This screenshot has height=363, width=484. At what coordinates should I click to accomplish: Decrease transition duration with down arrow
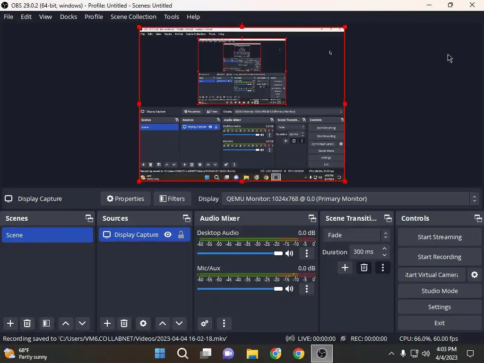tap(384, 255)
